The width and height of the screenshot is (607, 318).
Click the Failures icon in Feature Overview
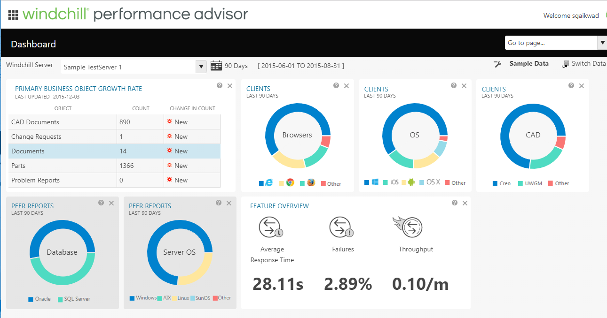pyautogui.click(x=341, y=226)
